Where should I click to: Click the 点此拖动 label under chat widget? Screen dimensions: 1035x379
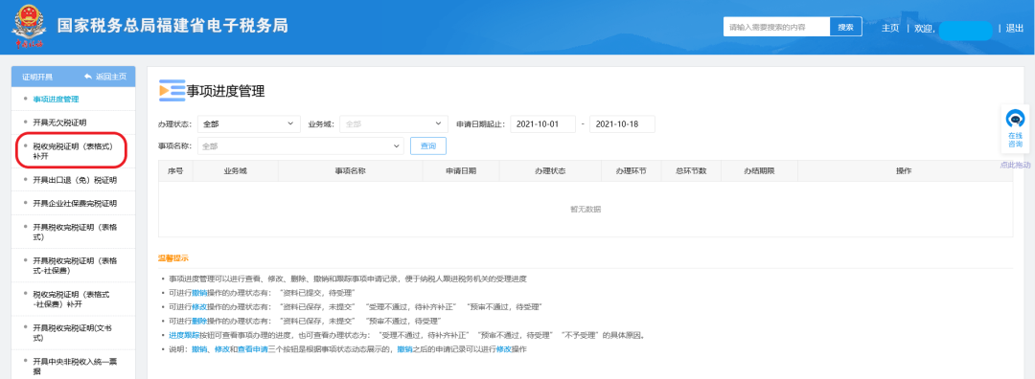(x=1015, y=165)
